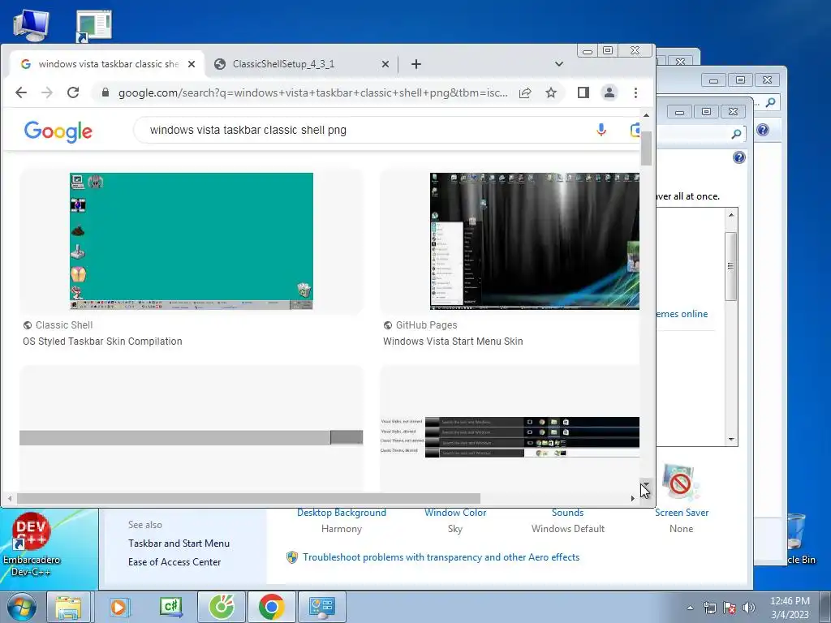Click the GitHub Pages source label
Image resolution: width=831 pixels, height=623 pixels.
[427, 325]
